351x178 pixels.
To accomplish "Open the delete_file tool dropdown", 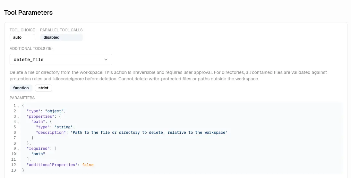I will point(61,60).
